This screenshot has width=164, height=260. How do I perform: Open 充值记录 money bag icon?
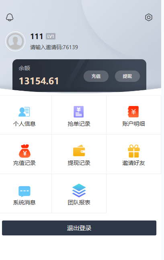tap(25, 151)
